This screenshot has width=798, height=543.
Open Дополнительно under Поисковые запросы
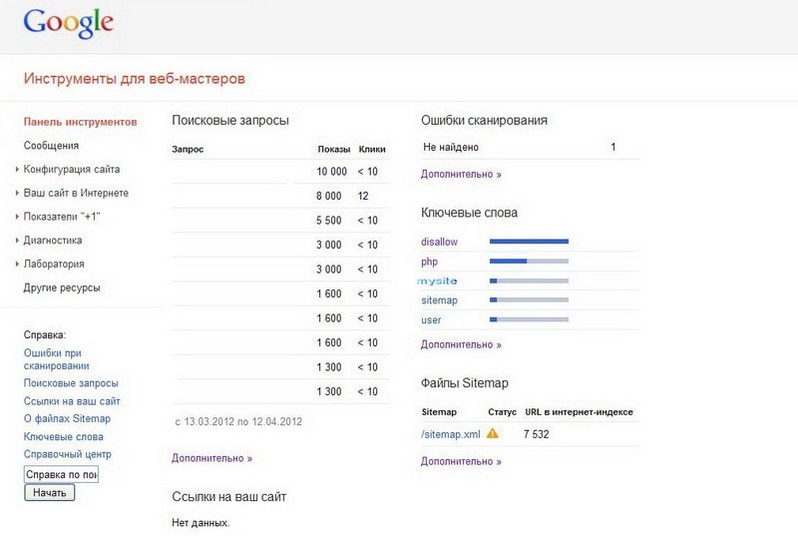[211, 458]
